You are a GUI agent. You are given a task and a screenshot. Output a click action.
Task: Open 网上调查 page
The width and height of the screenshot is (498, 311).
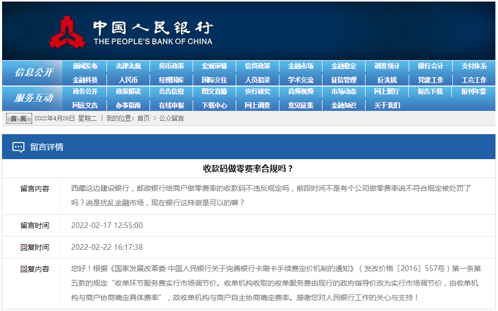pos(258,105)
